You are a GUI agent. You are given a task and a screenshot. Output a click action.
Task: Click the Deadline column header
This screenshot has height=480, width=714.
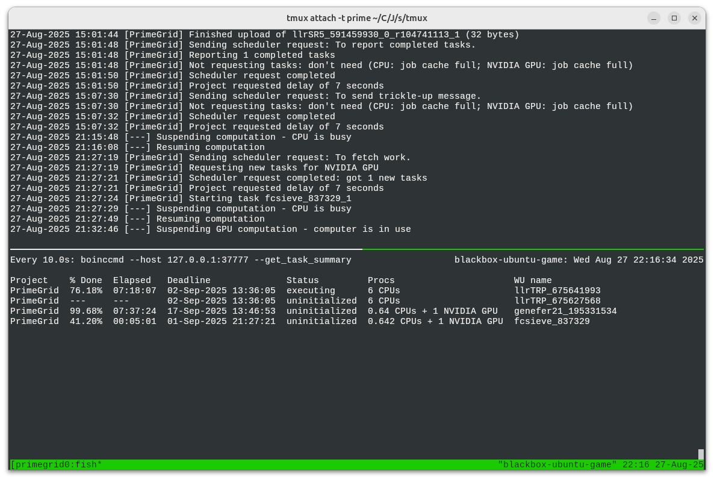coord(188,280)
